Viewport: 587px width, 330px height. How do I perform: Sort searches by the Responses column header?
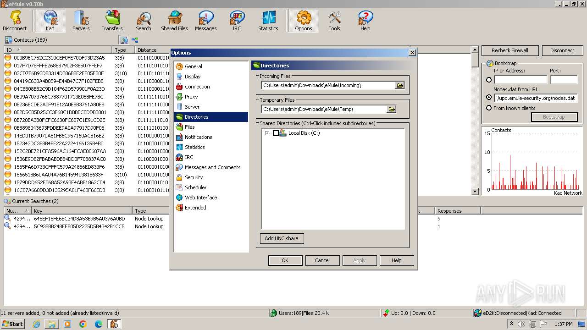458,211
